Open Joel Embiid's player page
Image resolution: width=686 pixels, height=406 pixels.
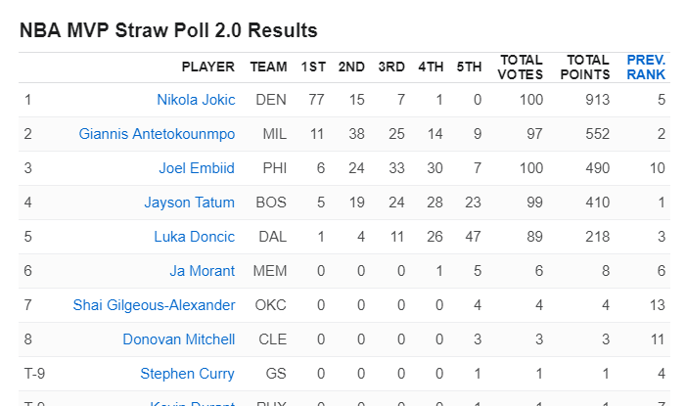point(197,168)
